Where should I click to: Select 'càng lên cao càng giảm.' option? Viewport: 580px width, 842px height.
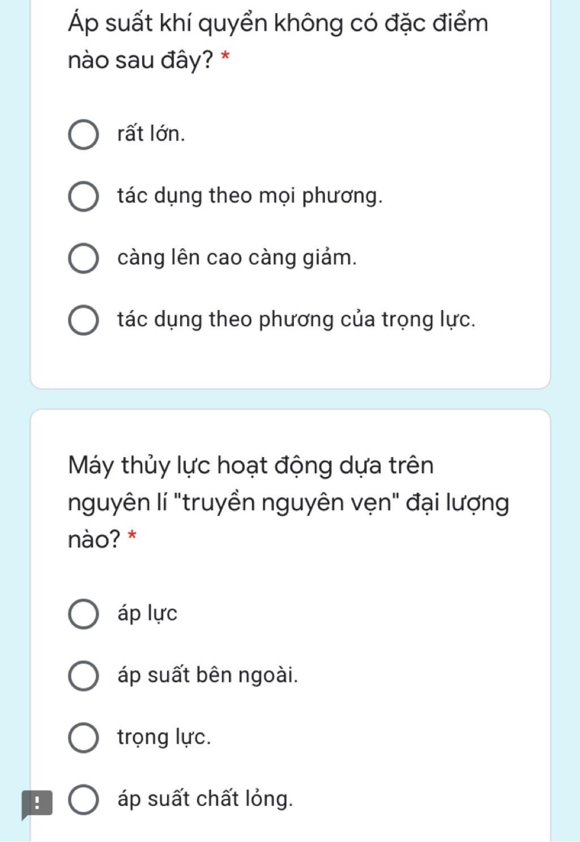click(84, 258)
